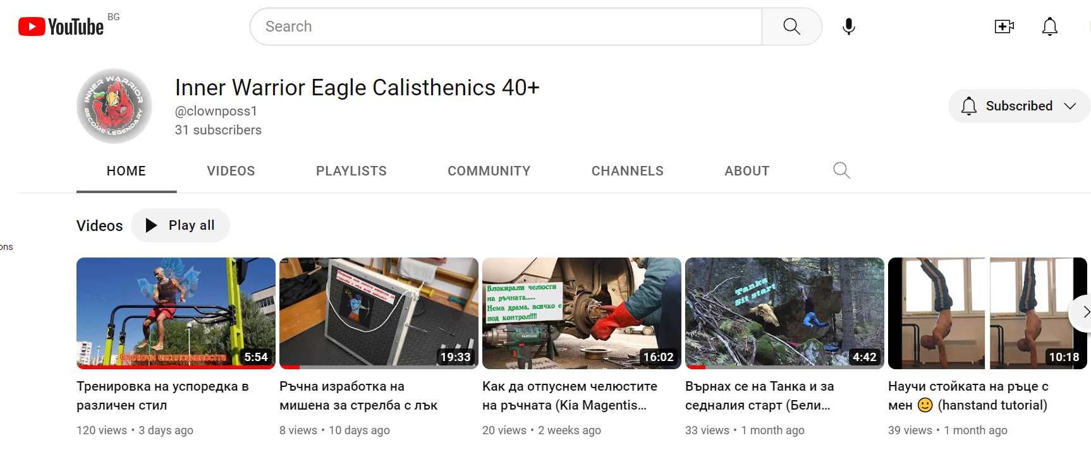Click the YouTube logo home icon
This screenshot has height=474, width=1091.
(x=61, y=27)
